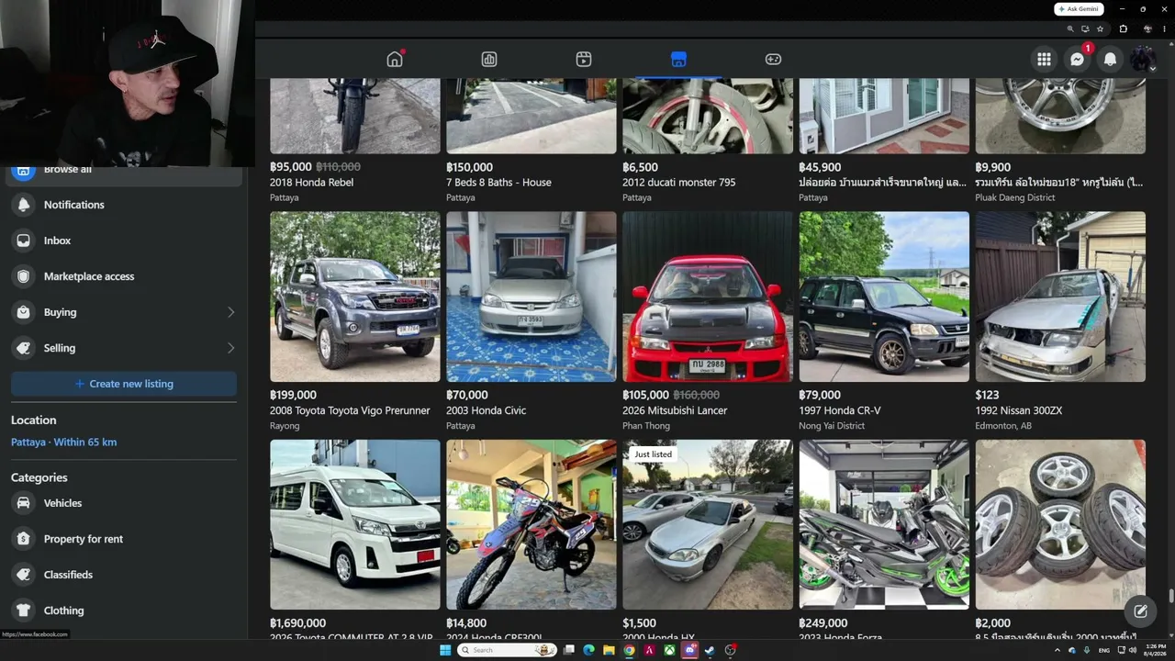Select the Clothing category
The image size is (1175, 661).
click(124, 611)
